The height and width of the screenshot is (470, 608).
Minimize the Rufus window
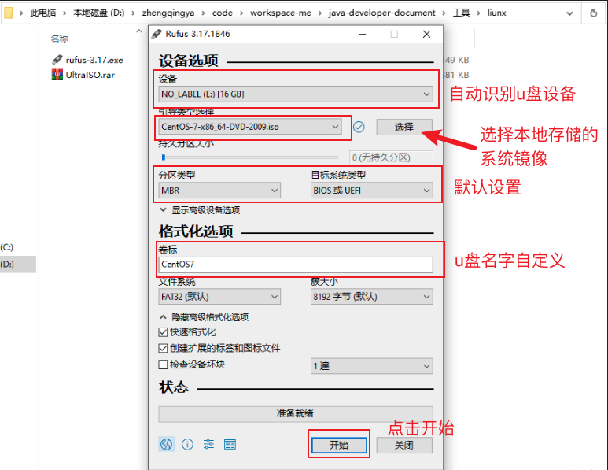coord(362,34)
